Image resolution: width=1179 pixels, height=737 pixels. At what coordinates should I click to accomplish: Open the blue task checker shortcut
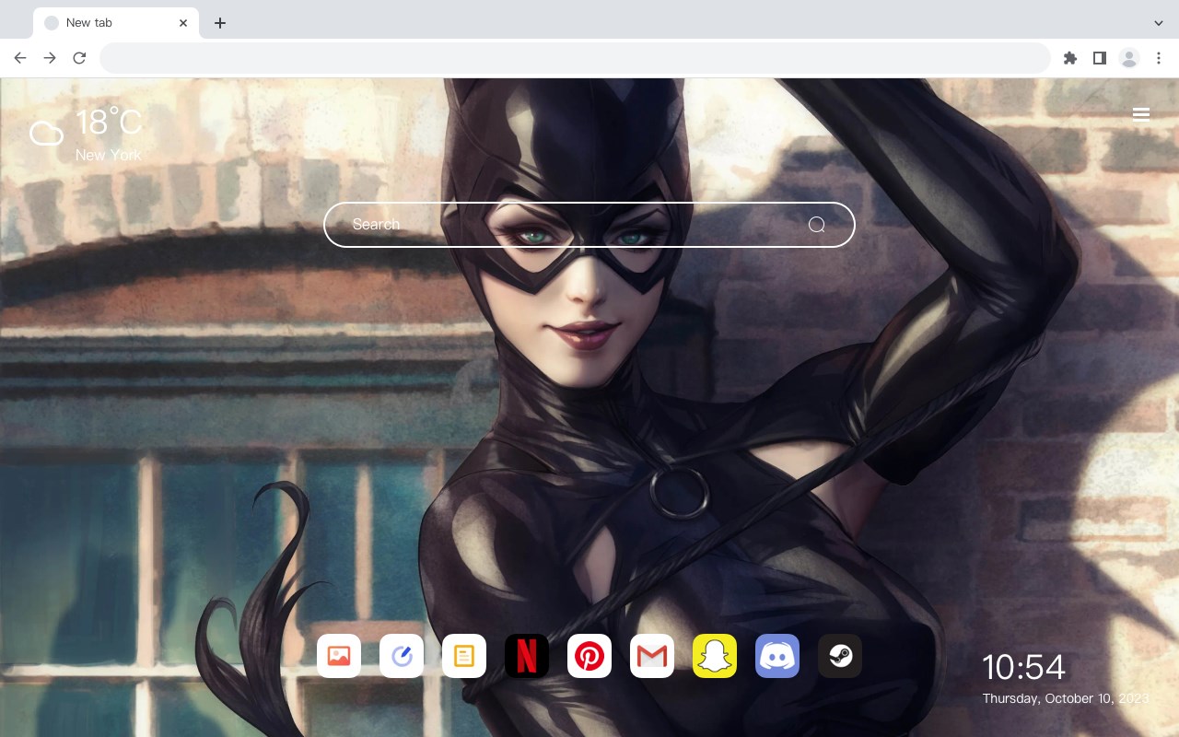click(402, 656)
